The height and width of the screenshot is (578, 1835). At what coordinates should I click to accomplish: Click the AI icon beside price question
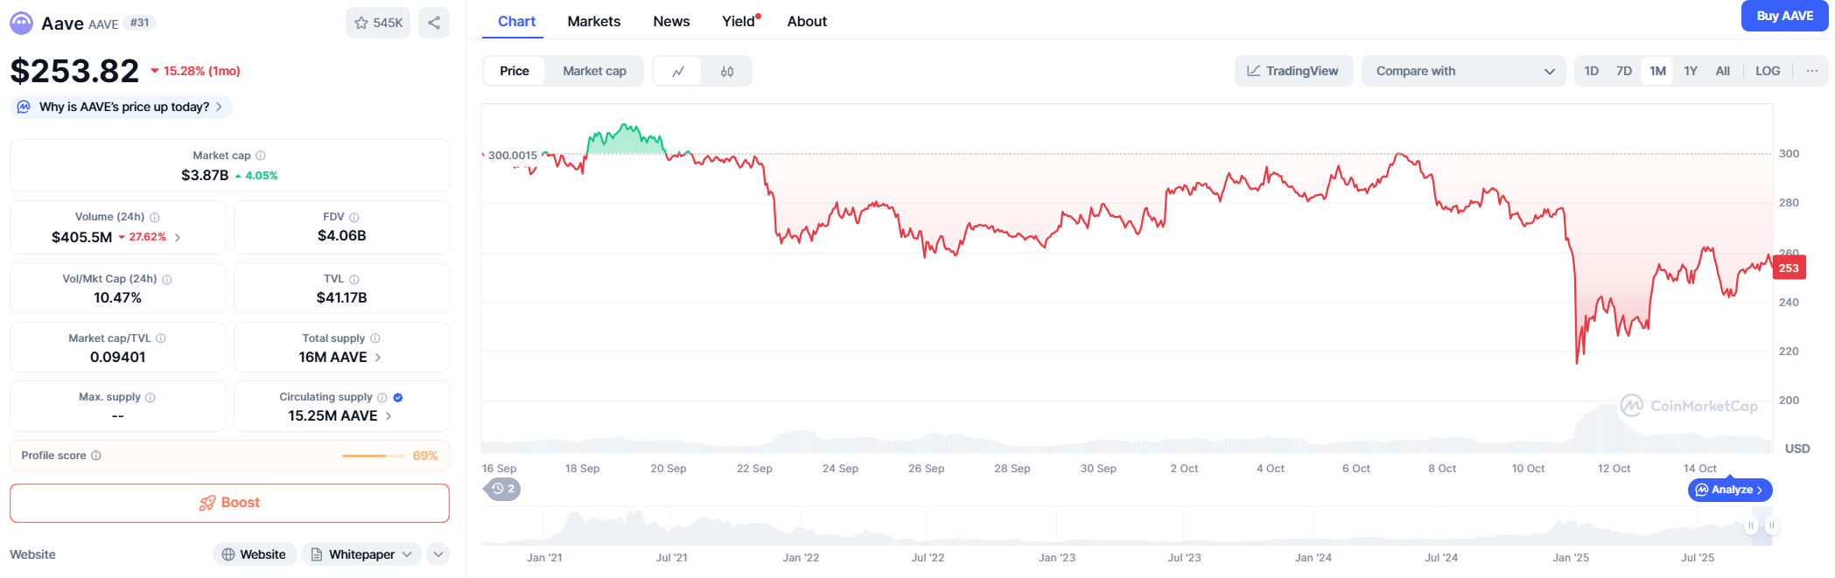[24, 107]
